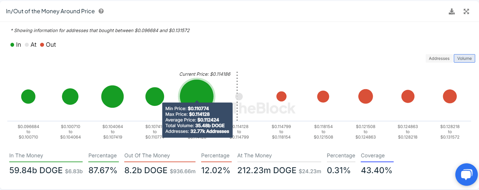Toggle the In legend label

[x=18, y=45]
